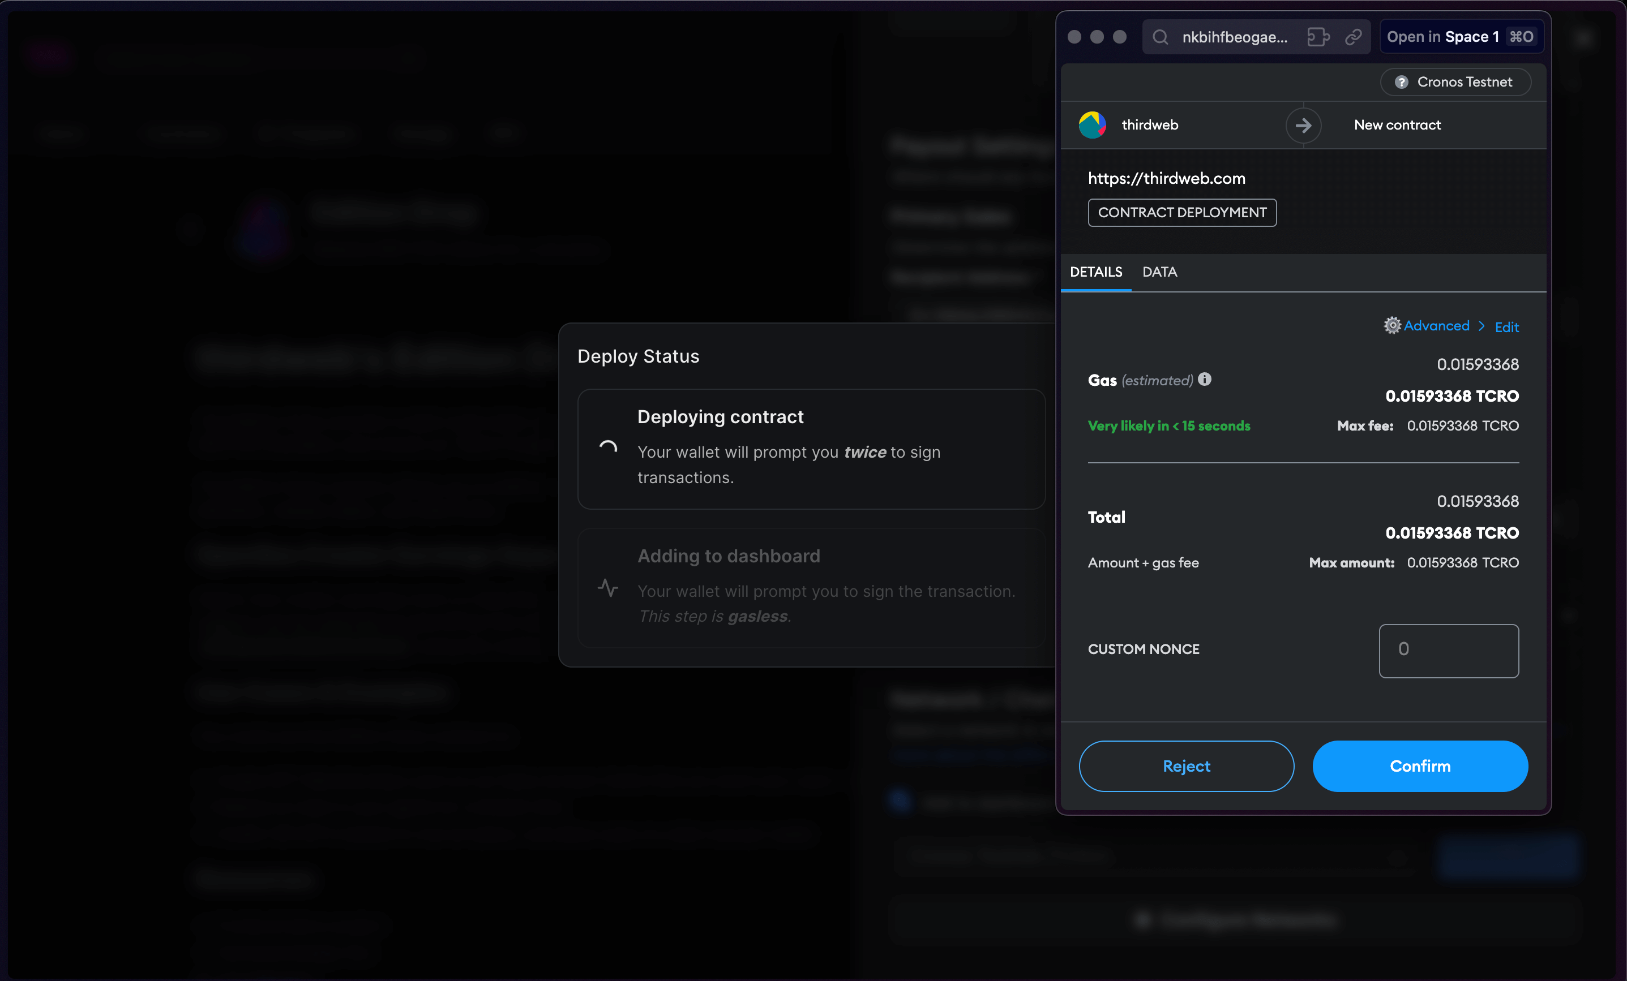
Task: Click the custom nonce input field
Action: tap(1449, 651)
